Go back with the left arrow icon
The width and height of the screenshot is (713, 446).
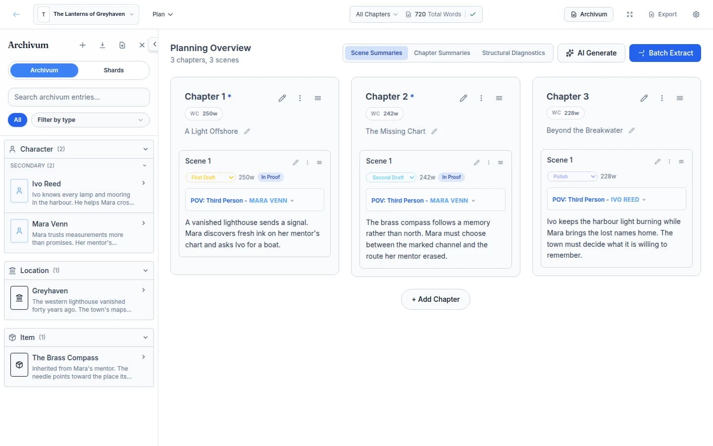point(16,14)
